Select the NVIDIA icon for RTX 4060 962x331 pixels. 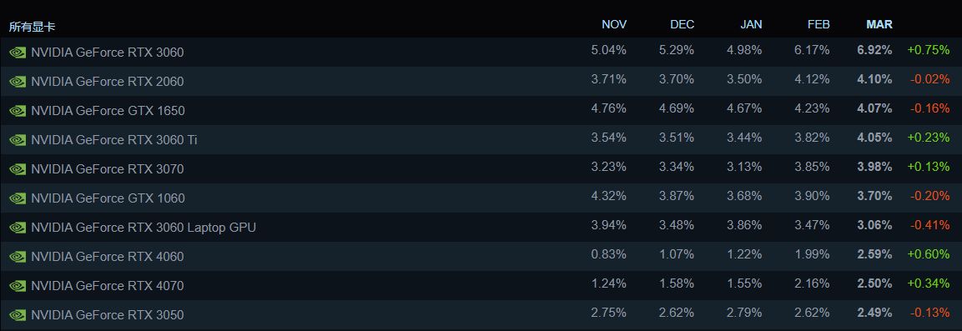pos(18,257)
